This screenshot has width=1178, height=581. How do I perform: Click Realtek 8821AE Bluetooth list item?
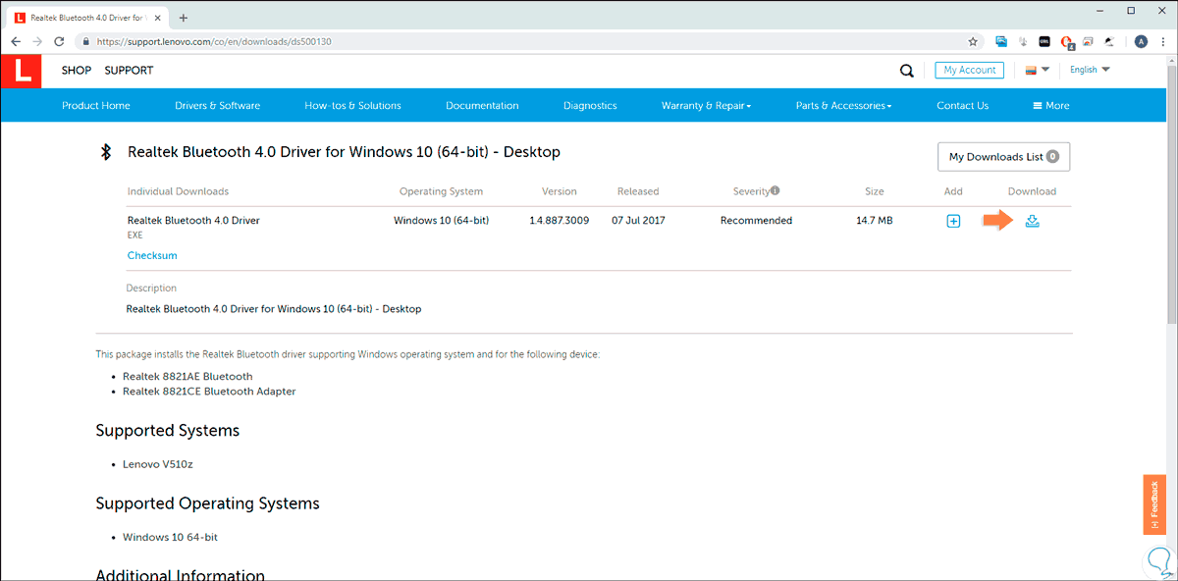point(187,377)
